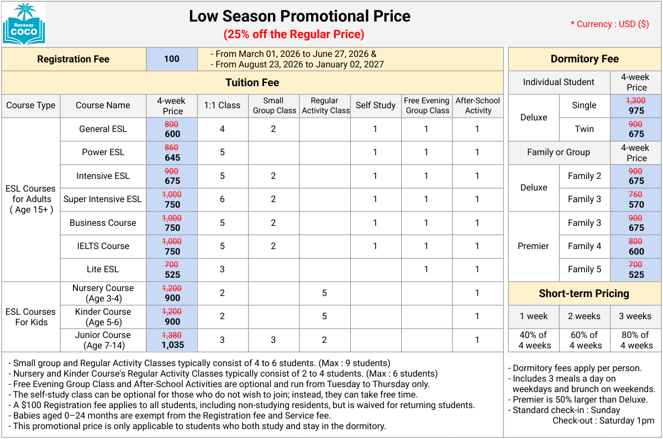Select the Tuition Fee section header

tap(252, 83)
